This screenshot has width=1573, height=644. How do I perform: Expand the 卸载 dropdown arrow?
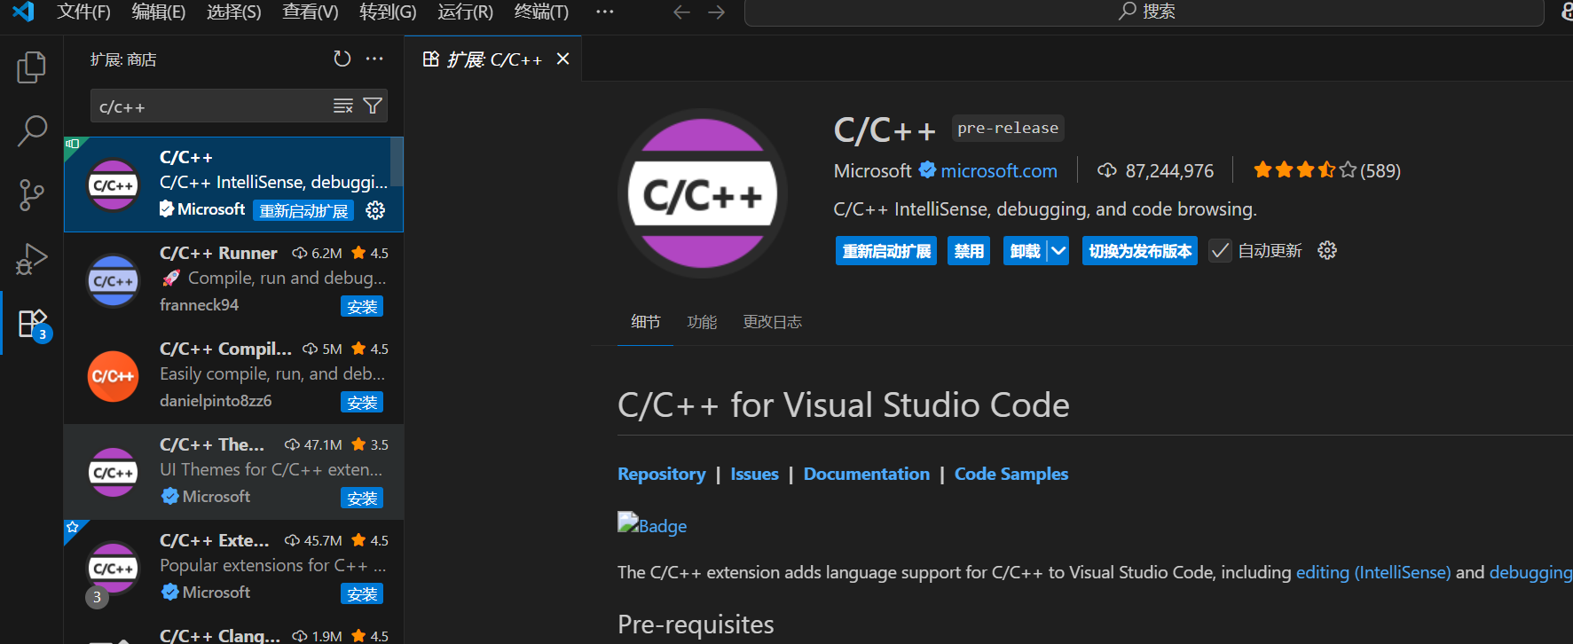pos(1058,251)
